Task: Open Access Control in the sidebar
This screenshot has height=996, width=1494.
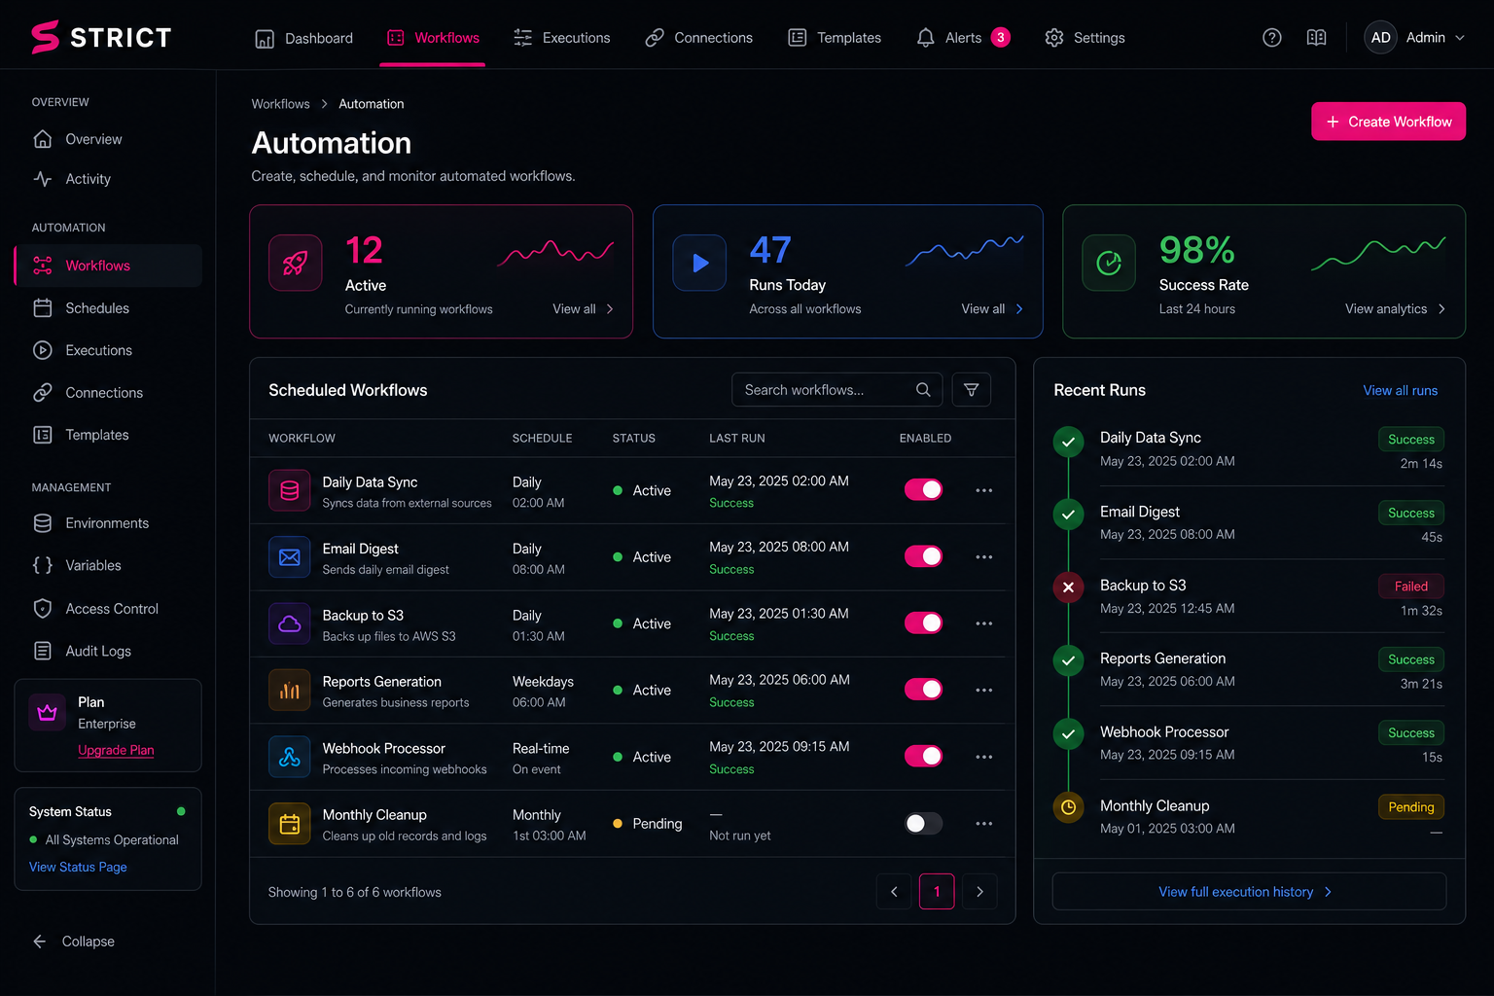Action: (x=108, y=609)
